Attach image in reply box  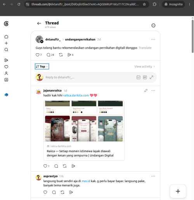click(139, 77)
